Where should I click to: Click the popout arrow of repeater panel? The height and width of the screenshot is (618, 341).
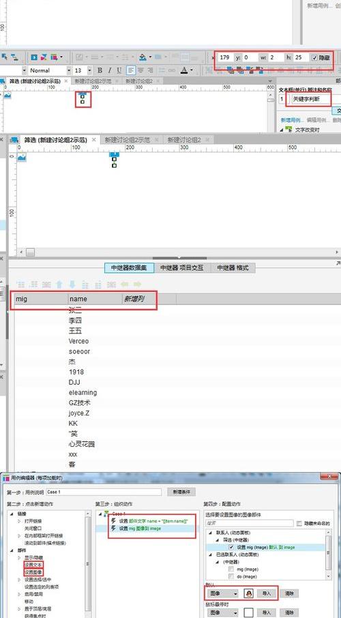(338, 263)
